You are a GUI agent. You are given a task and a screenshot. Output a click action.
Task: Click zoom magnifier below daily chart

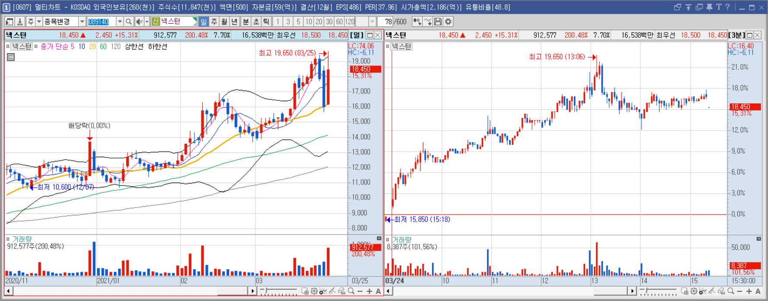click(x=351, y=292)
